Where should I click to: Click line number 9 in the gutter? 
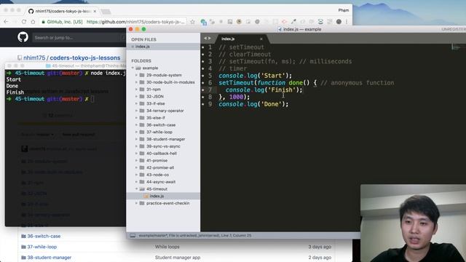210,104
